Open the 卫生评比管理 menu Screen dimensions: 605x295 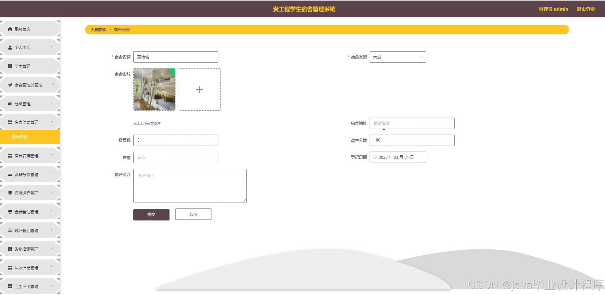[x=30, y=286]
